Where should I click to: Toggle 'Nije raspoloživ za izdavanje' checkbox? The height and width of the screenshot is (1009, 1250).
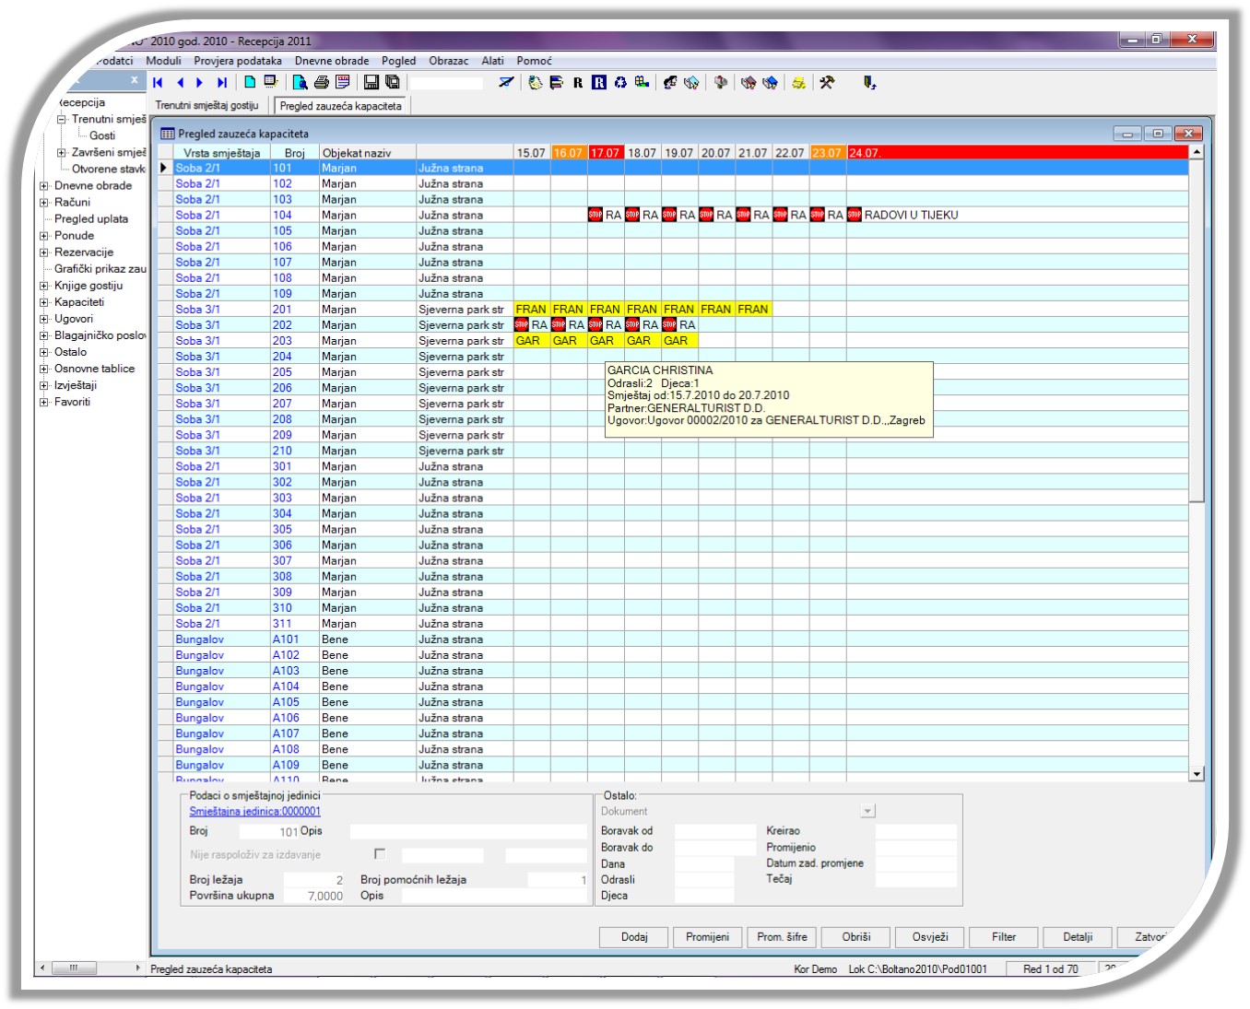point(379,854)
